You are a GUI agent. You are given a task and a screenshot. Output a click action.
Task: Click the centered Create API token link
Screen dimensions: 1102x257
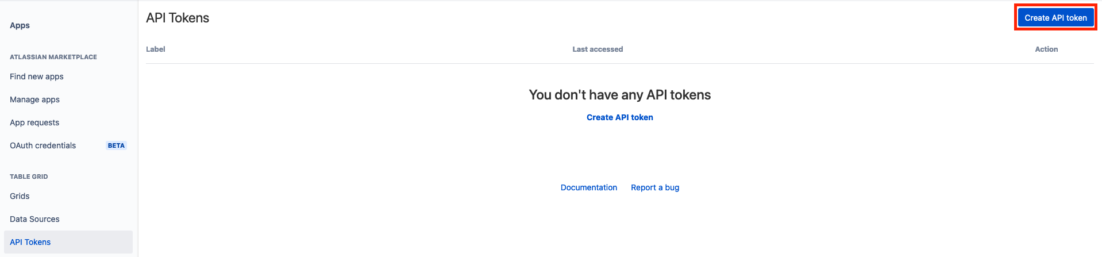tap(619, 117)
